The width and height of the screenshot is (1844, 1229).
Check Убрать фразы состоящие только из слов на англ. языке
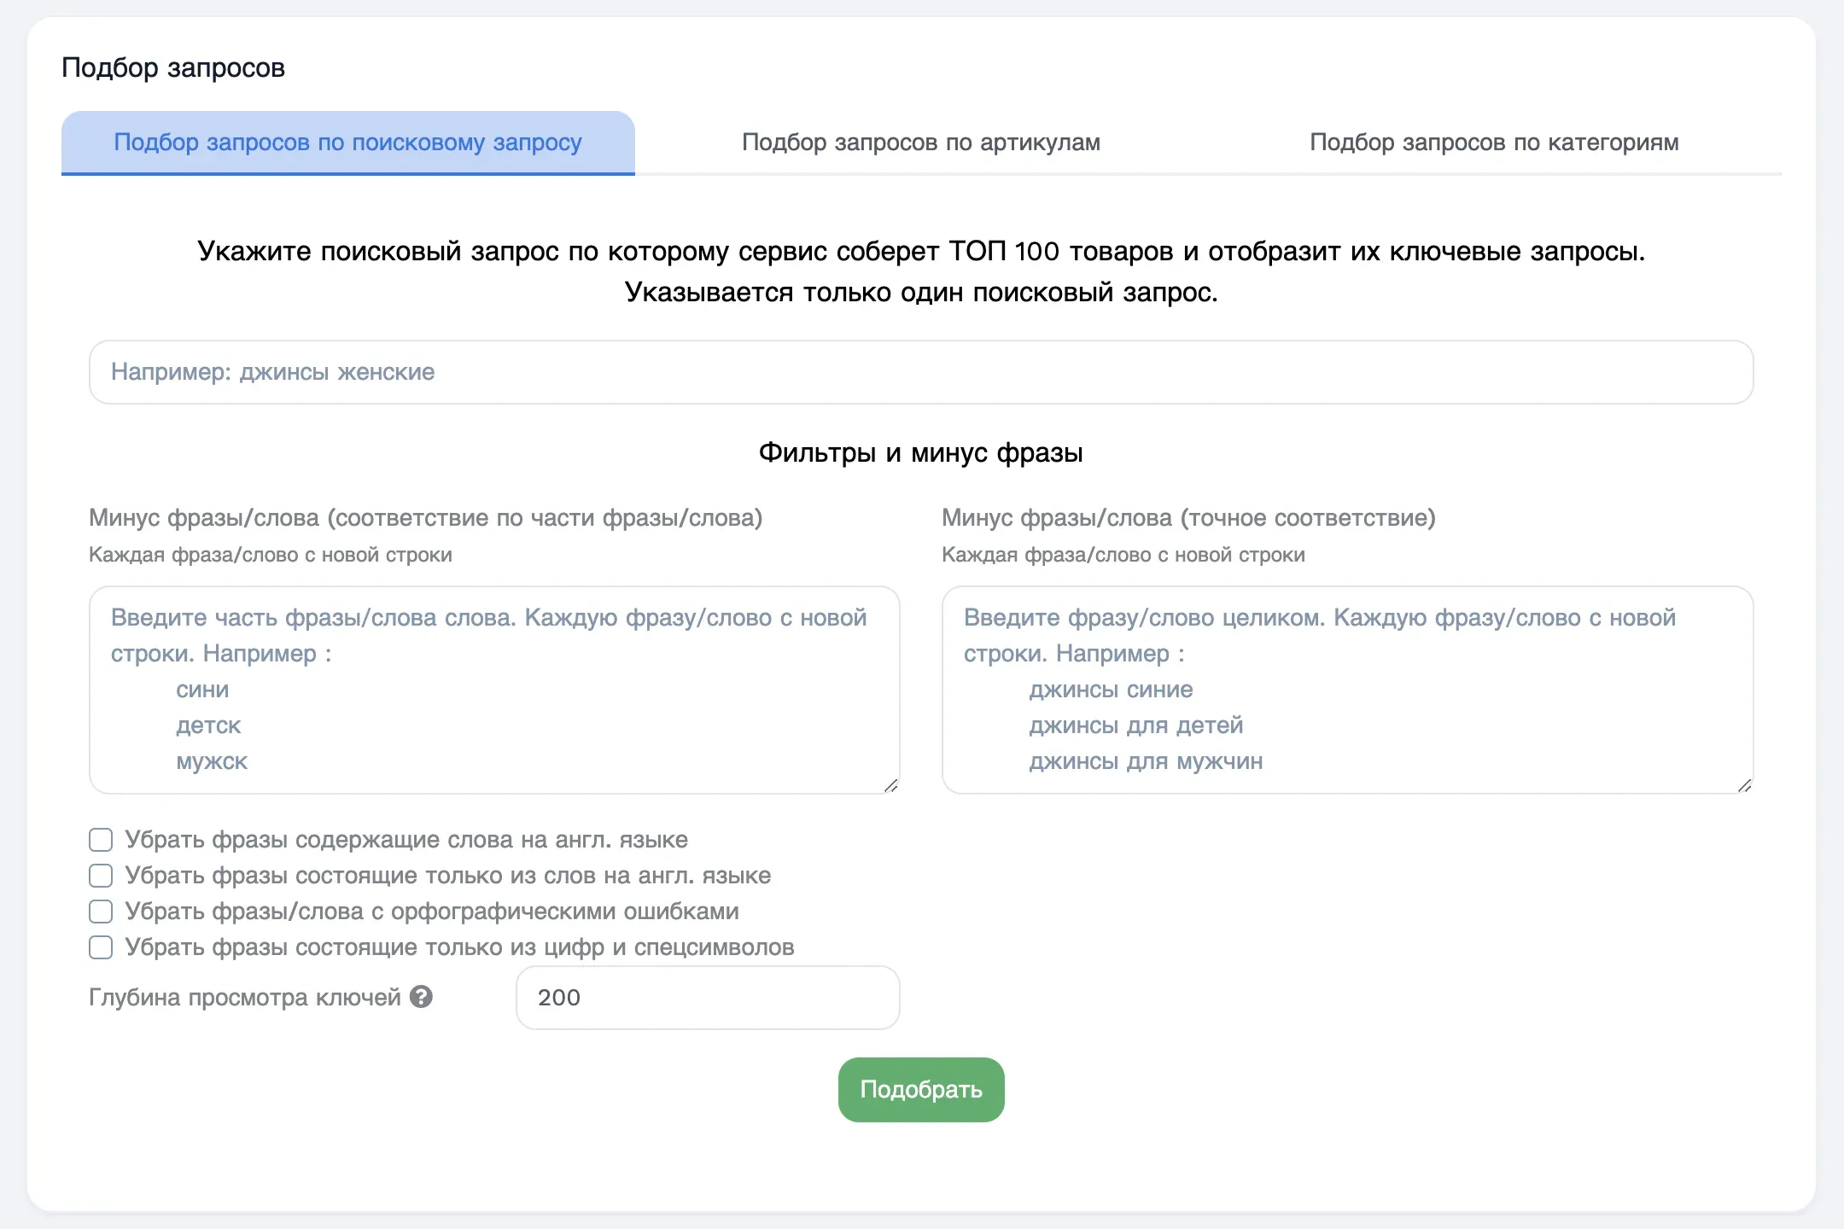(x=101, y=876)
